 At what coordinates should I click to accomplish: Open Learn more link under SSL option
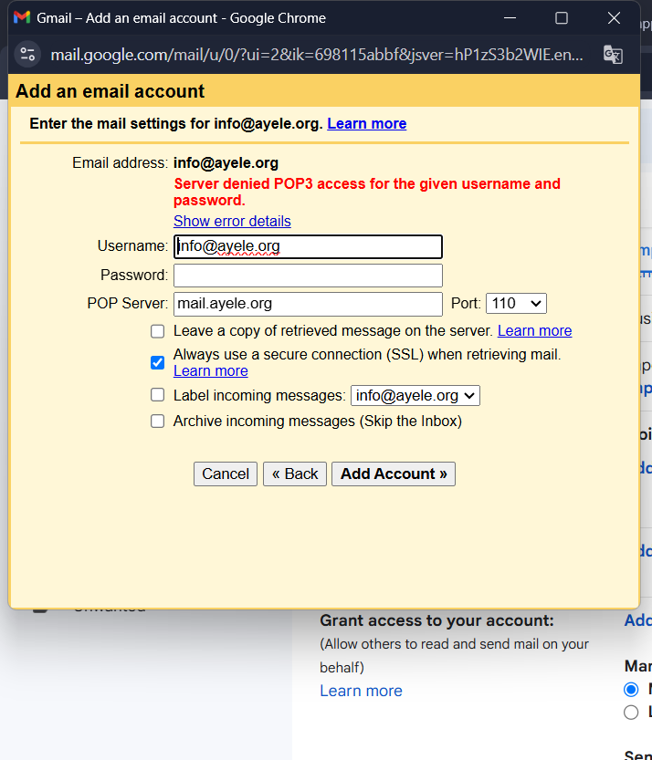click(x=210, y=370)
